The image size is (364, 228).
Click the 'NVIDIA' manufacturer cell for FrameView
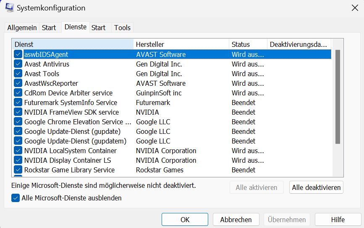pos(147,112)
